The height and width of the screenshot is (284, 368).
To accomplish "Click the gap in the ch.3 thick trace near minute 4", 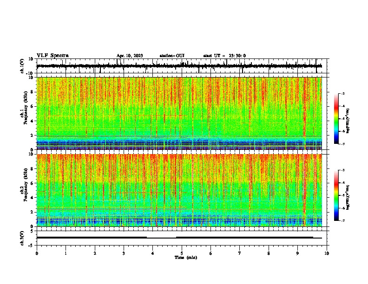I will (x=162, y=238).
